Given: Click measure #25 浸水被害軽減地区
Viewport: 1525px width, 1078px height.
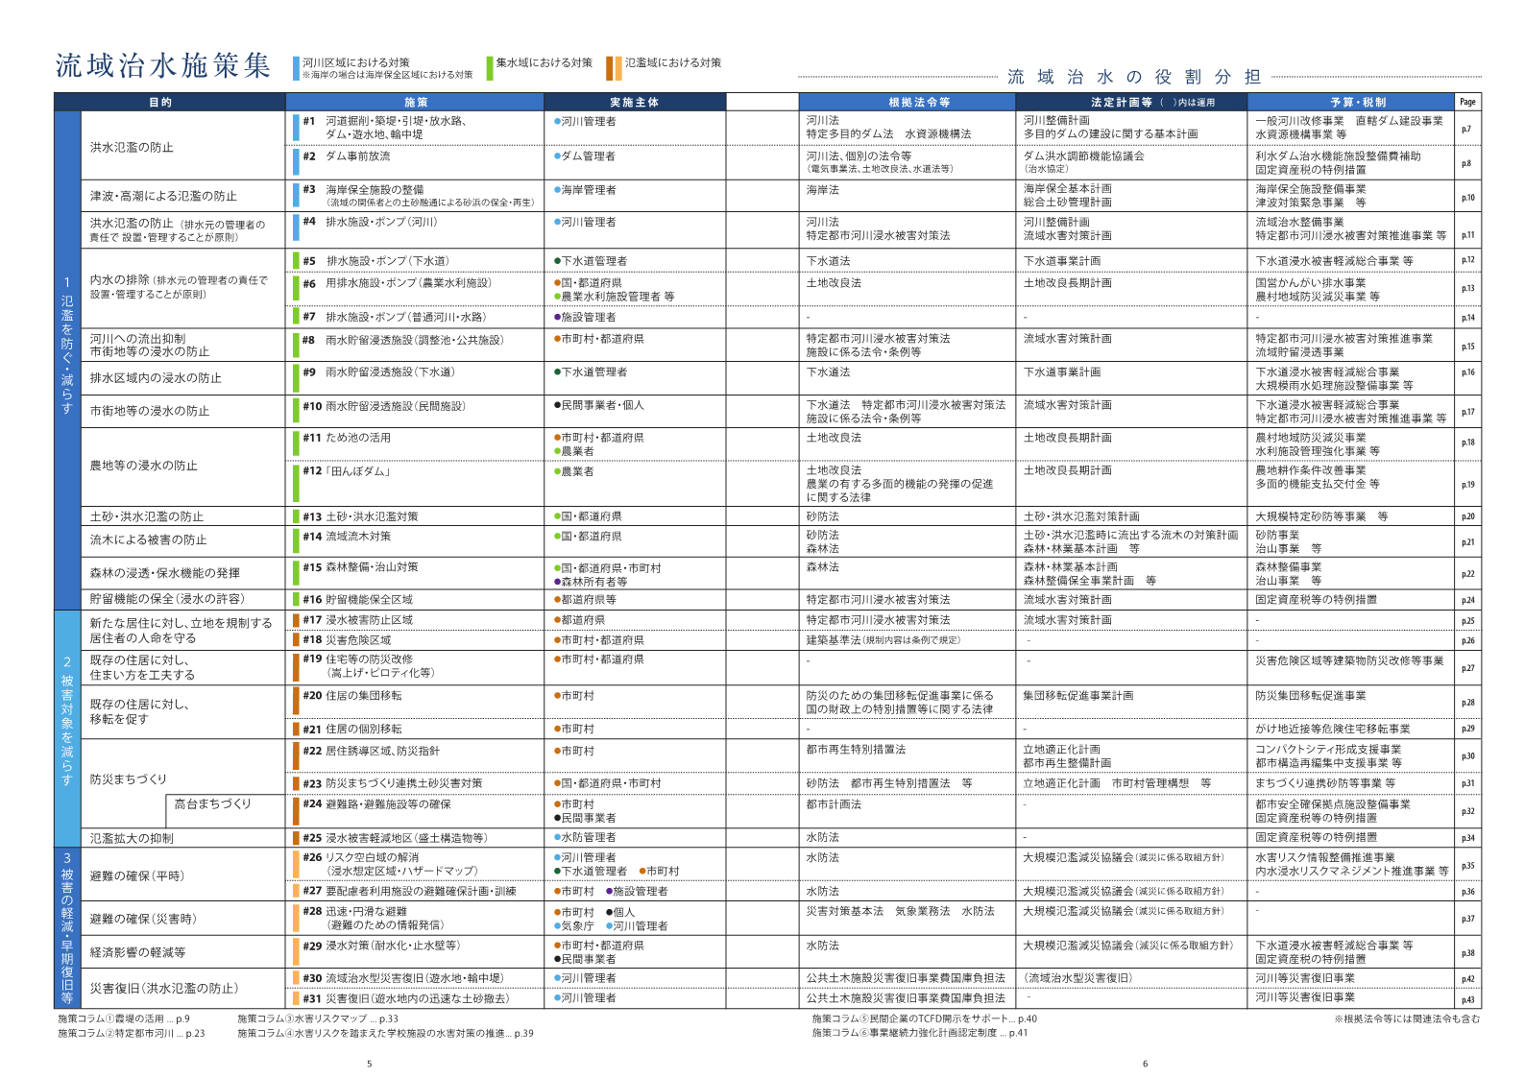Looking at the screenshot, I should click(x=395, y=838).
